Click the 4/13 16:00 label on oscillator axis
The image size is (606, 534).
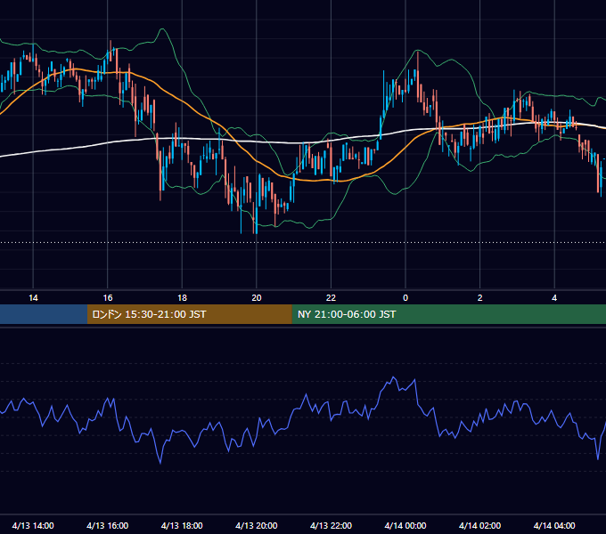pos(108,525)
